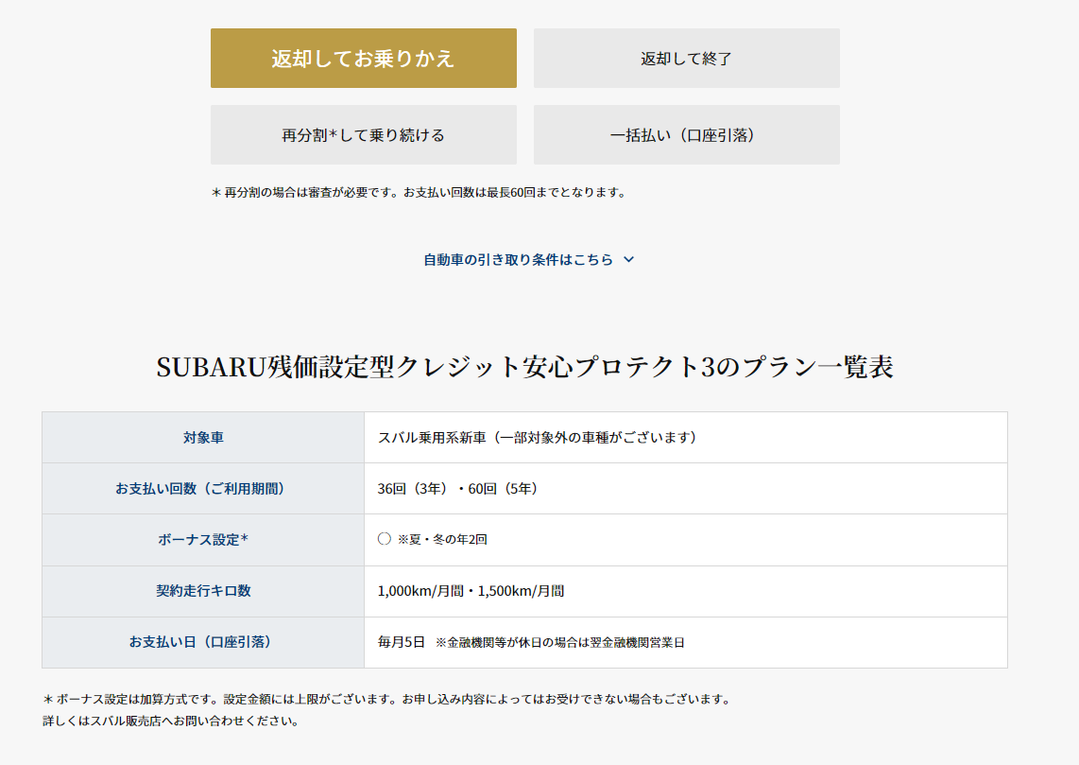Click the 対象車 row header
Viewport: 1079px width, 765px height.
(203, 438)
